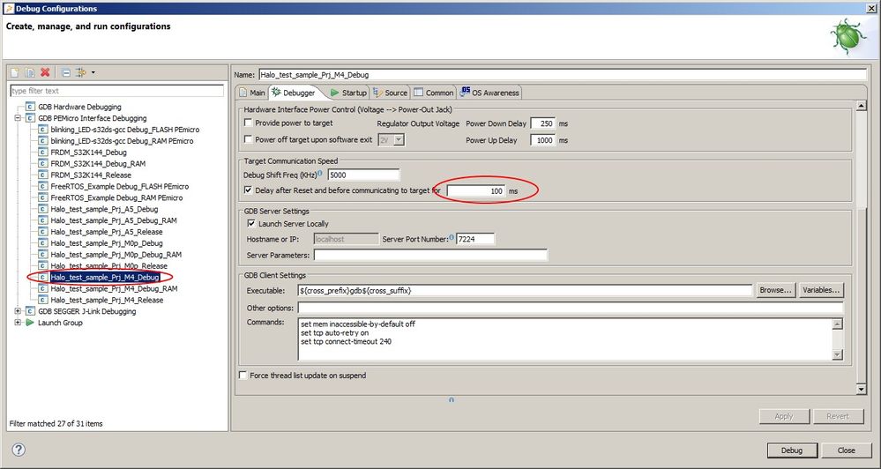Viewport: 881px width, 469px height.
Task: Click the Apply button
Action: (784, 416)
